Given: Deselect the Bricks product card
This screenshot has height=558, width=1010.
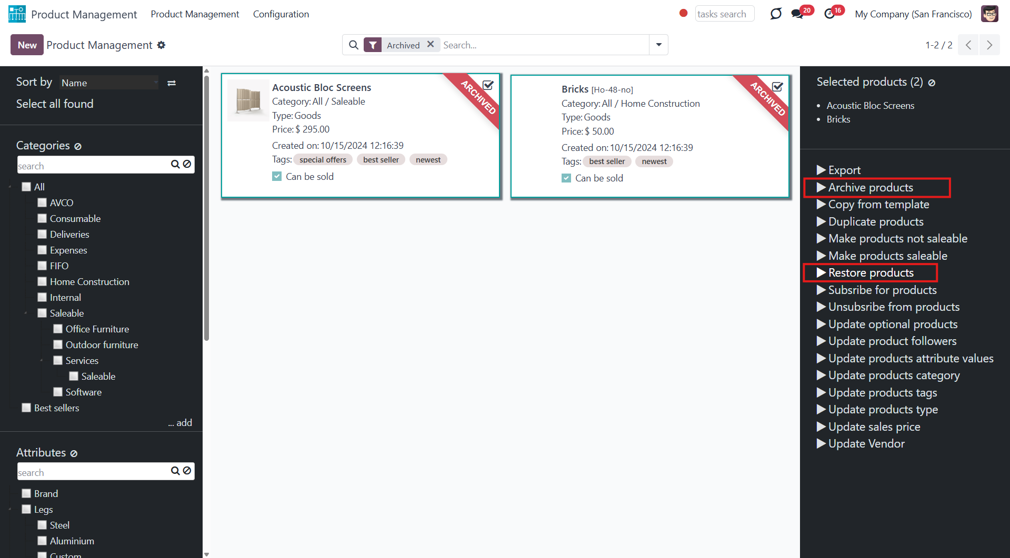Looking at the screenshot, I should (777, 86).
